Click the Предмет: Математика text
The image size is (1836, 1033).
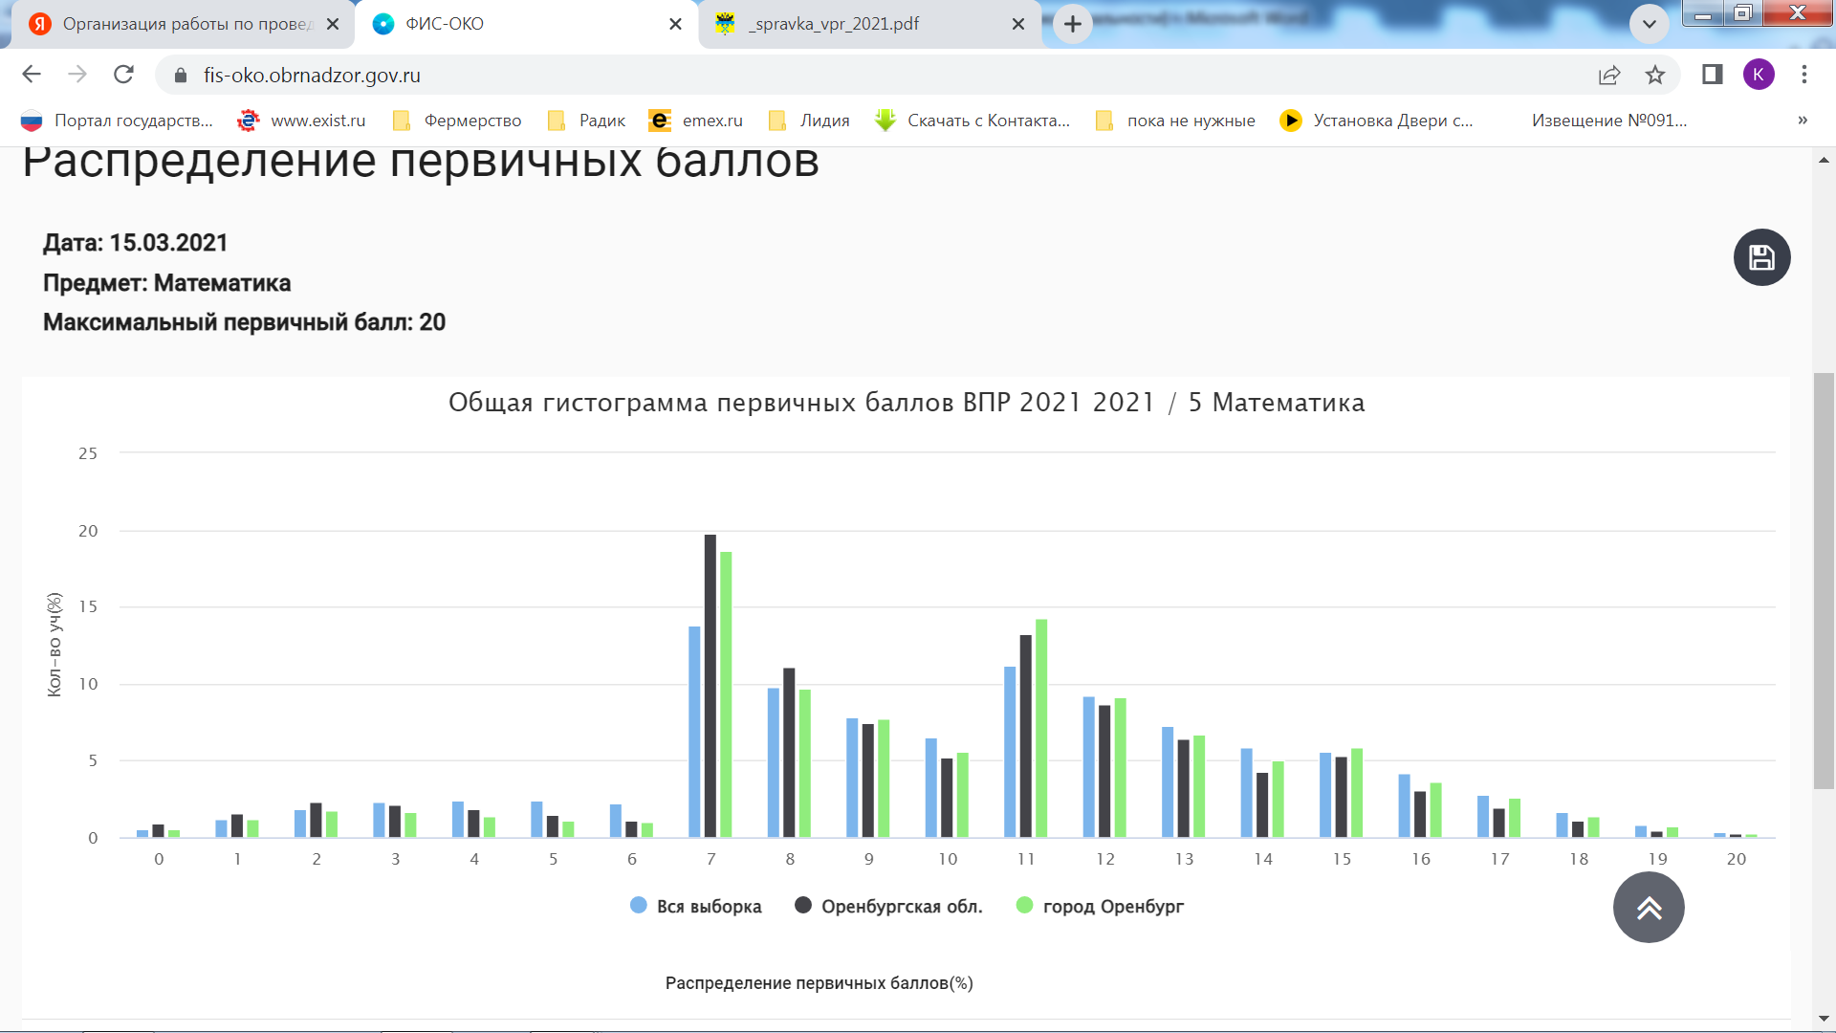pyautogui.click(x=166, y=283)
